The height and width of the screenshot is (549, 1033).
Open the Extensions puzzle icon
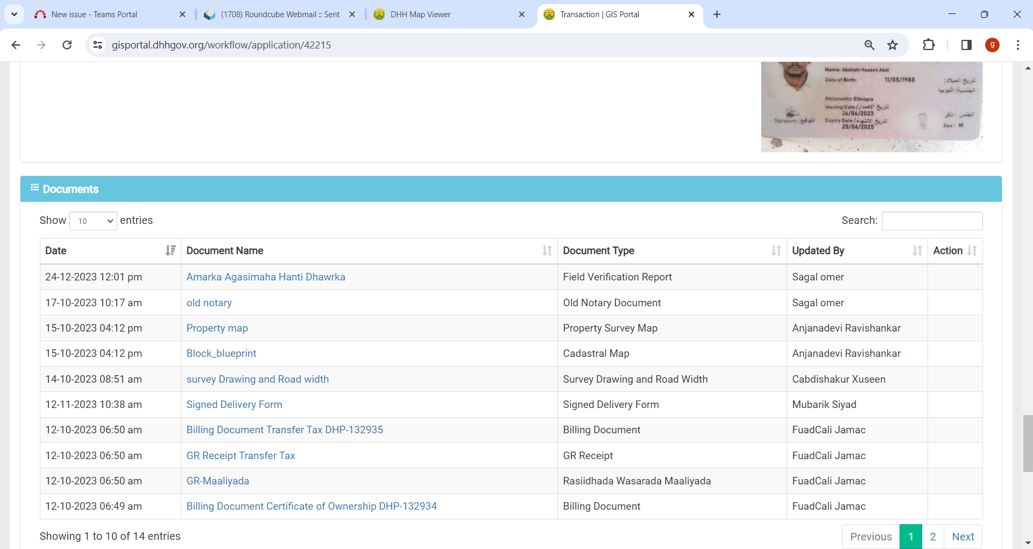click(x=929, y=45)
